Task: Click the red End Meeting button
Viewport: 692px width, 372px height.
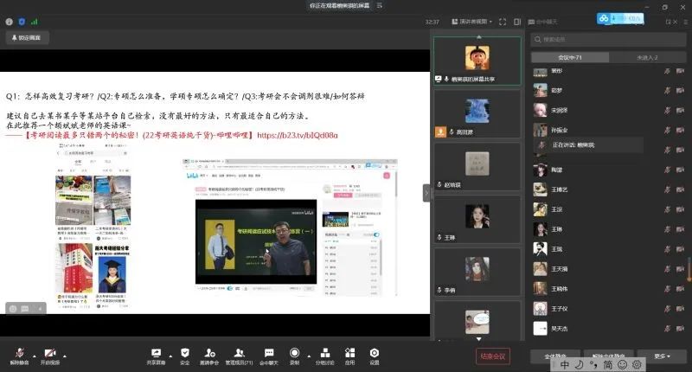Action: 493,356
